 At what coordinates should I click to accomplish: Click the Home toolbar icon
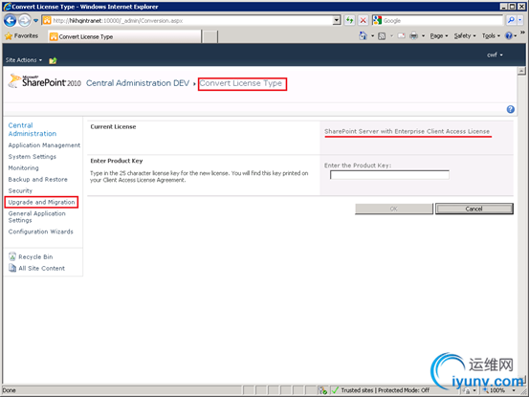(x=363, y=35)
